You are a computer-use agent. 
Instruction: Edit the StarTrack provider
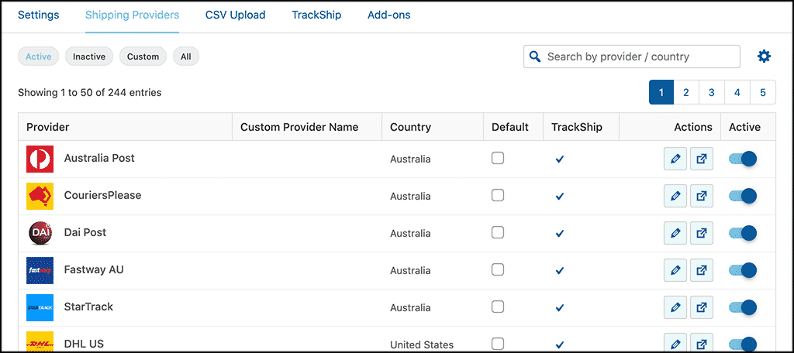pyautogui.click(x=675, y=307)
